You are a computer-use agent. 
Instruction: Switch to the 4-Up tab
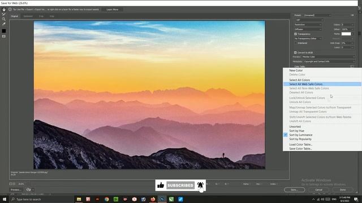pyautogui.click(x=52, y=16)
